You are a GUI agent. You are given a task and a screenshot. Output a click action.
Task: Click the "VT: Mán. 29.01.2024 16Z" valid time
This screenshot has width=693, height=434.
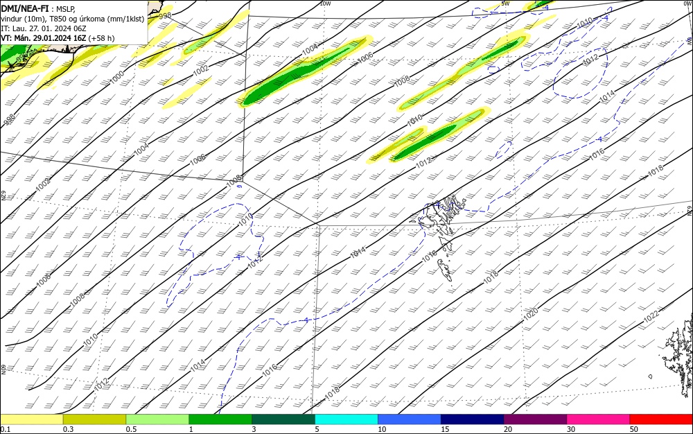(43, 38)
